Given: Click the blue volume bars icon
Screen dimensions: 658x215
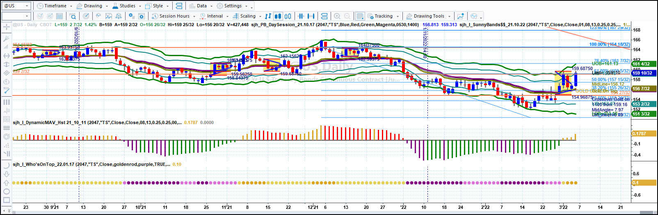Looking at the screenshot, I should (x=301, y=16).
